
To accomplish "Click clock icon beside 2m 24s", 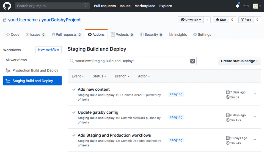I will click(x=228, y=143).
